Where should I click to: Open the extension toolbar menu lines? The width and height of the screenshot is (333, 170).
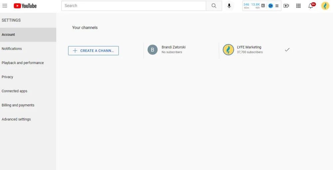277,6
